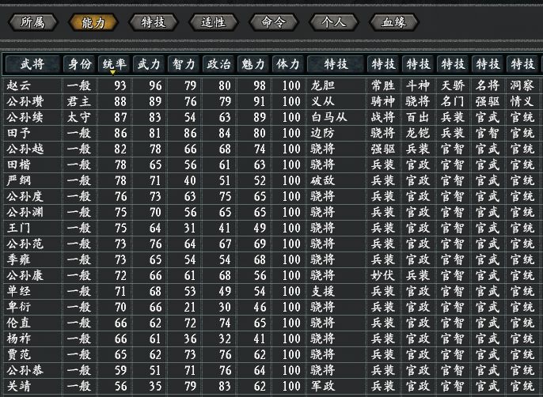Select general 严纲 row

pyautogui.click(x=271, y=180)
